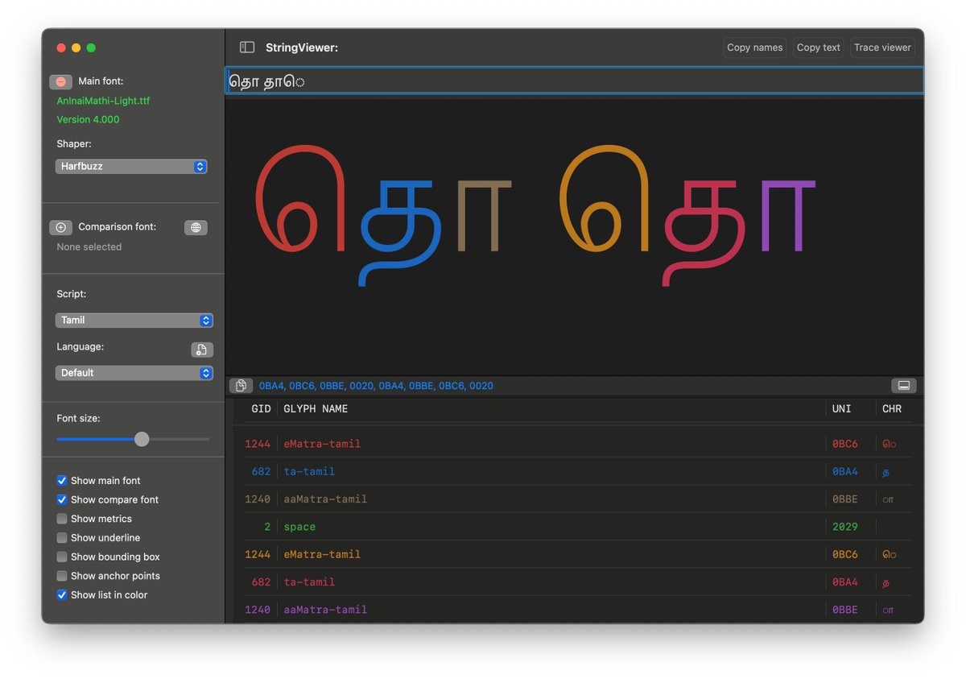Select the red eMatra-tamil row
966x679 pixels.
[578, 444]
